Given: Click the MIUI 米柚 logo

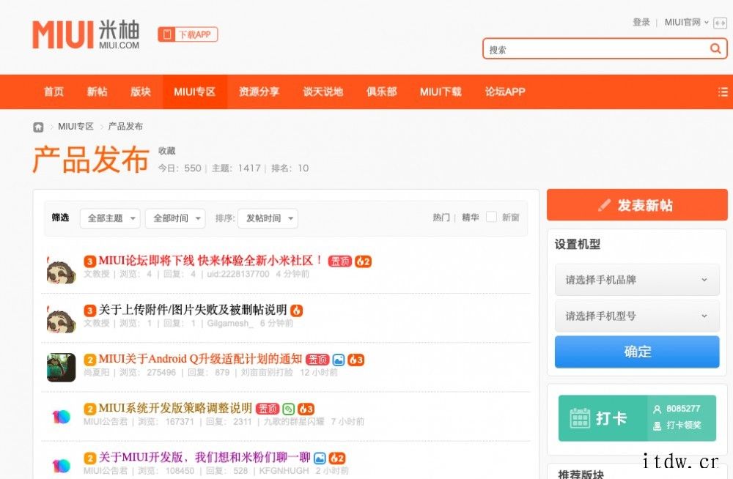Looking at the screenshot, I should coord(86,35).
